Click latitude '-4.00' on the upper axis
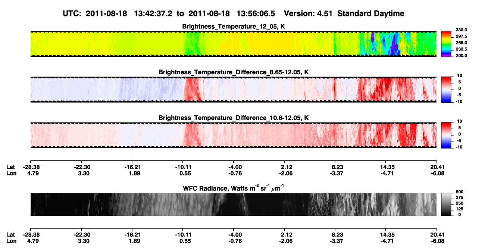 click(235, 167)
